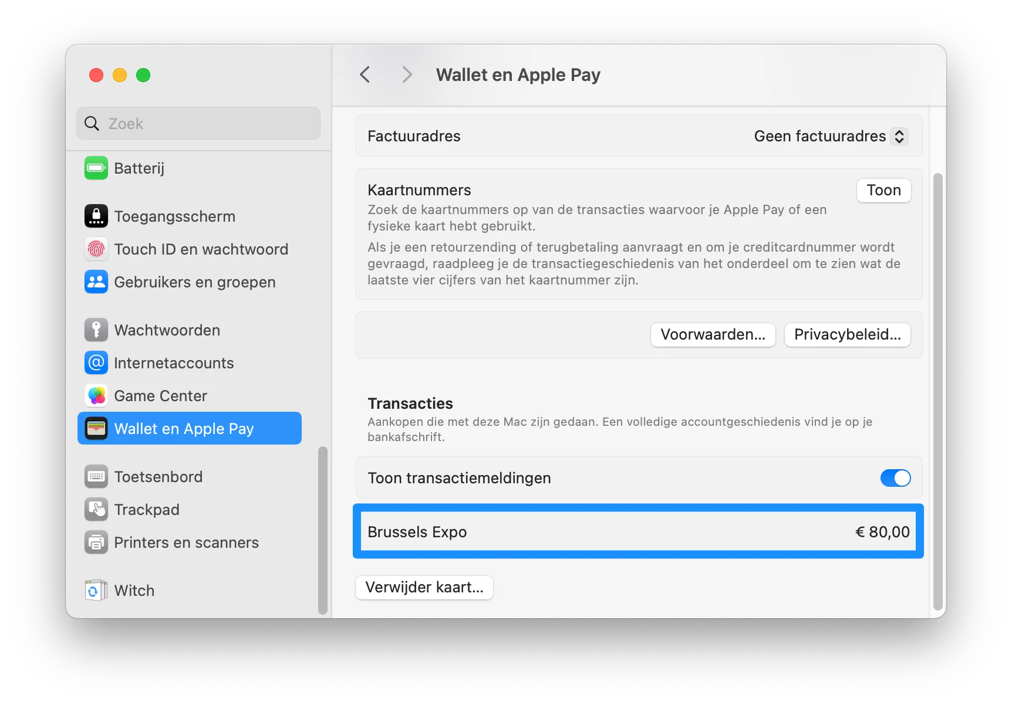Go back with the left chevron

click(365, 74)
